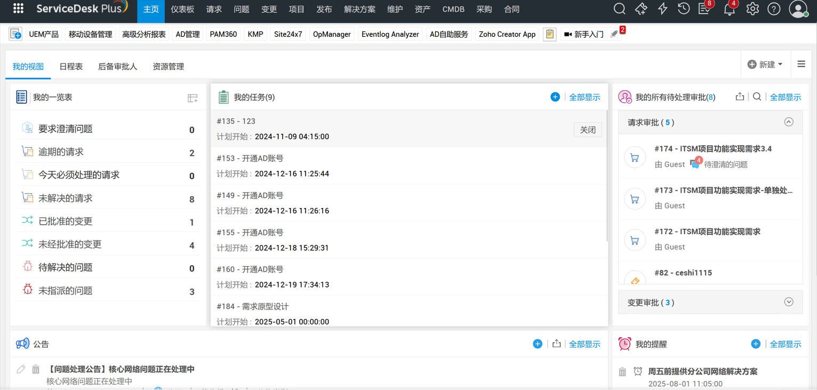Click 关闭 button on task #135
Image resolution: width=817 pixels, height=390 pixels.
[588, 130]
